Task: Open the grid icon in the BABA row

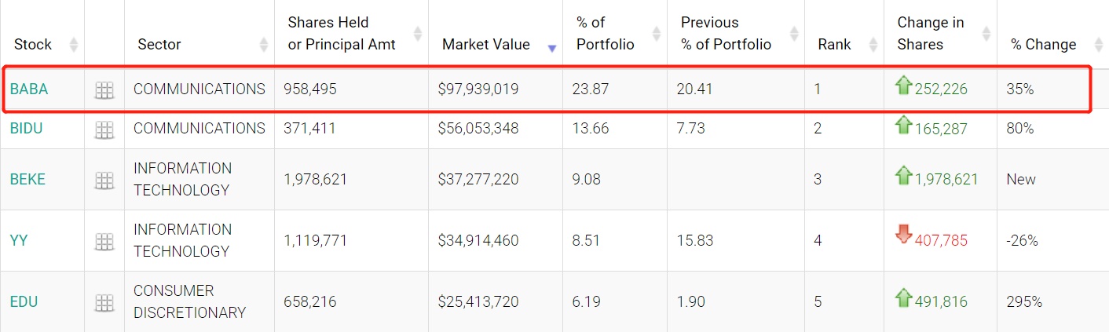Action: pos(104,90)
